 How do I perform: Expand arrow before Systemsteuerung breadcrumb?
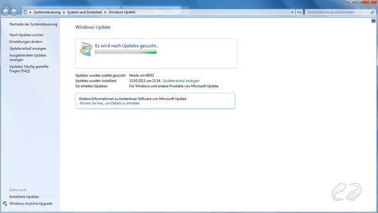pos(30,12)
